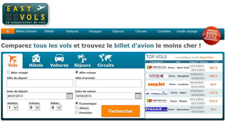Click the Air Méditerranée logo
Viewport: 225px width, 123px height.
[156, 93]
